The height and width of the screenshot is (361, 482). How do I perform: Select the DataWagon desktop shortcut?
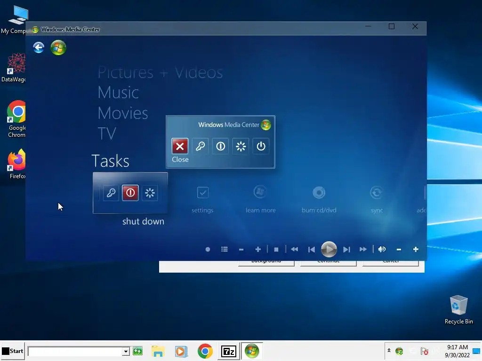pos(14,68)
